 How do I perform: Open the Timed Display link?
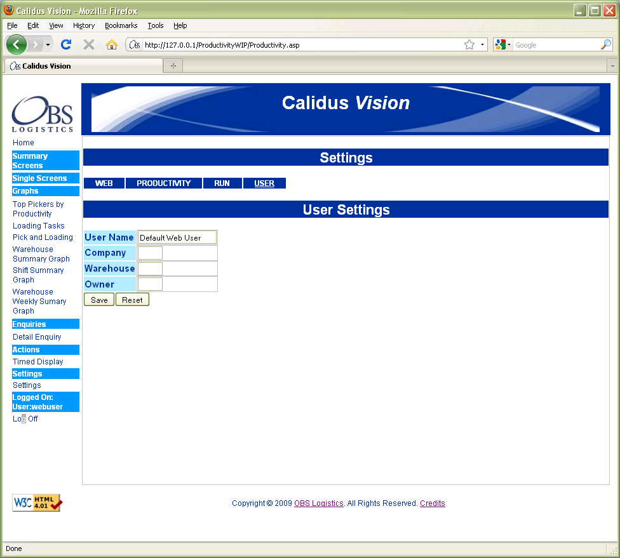tap(37, 362)
